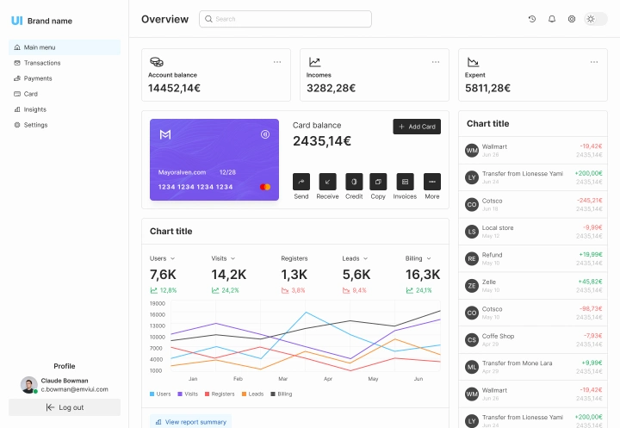The width and height of the screenshot is (620, 428).
Task: Click the Credit action icon
Action: [x=354, y=182]
